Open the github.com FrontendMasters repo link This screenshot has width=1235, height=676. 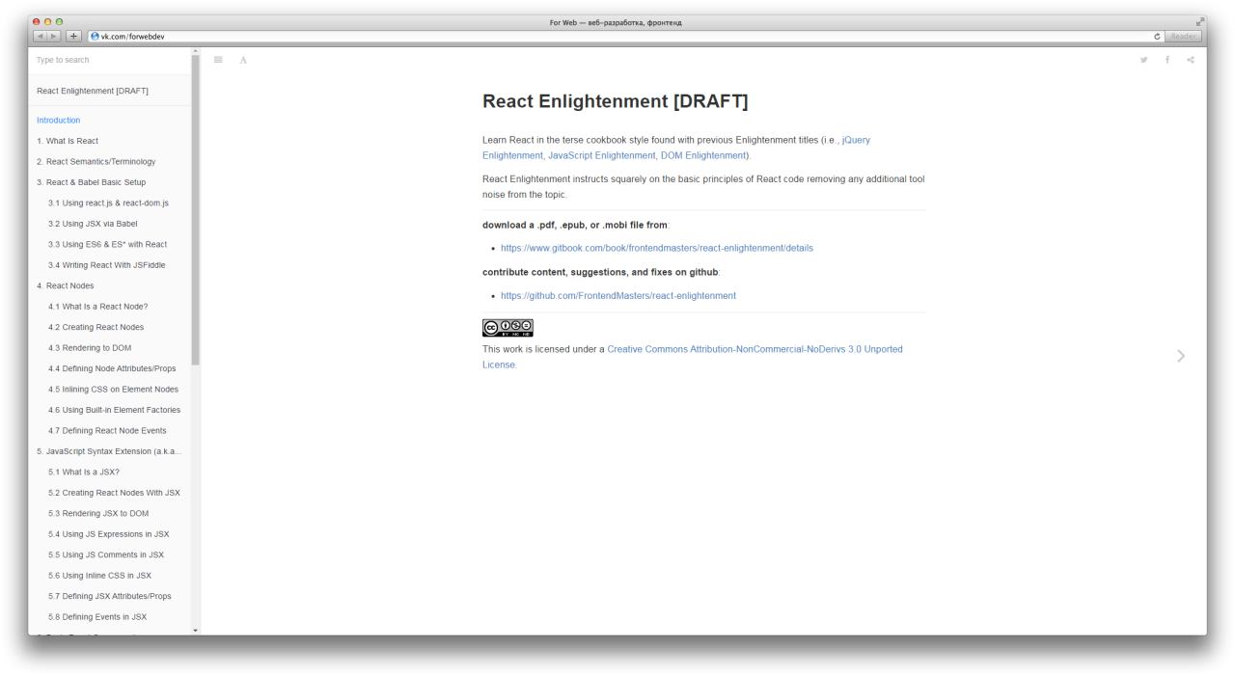pos(618,296)
